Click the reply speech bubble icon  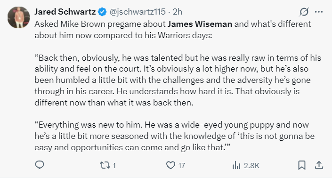[40, 165]
